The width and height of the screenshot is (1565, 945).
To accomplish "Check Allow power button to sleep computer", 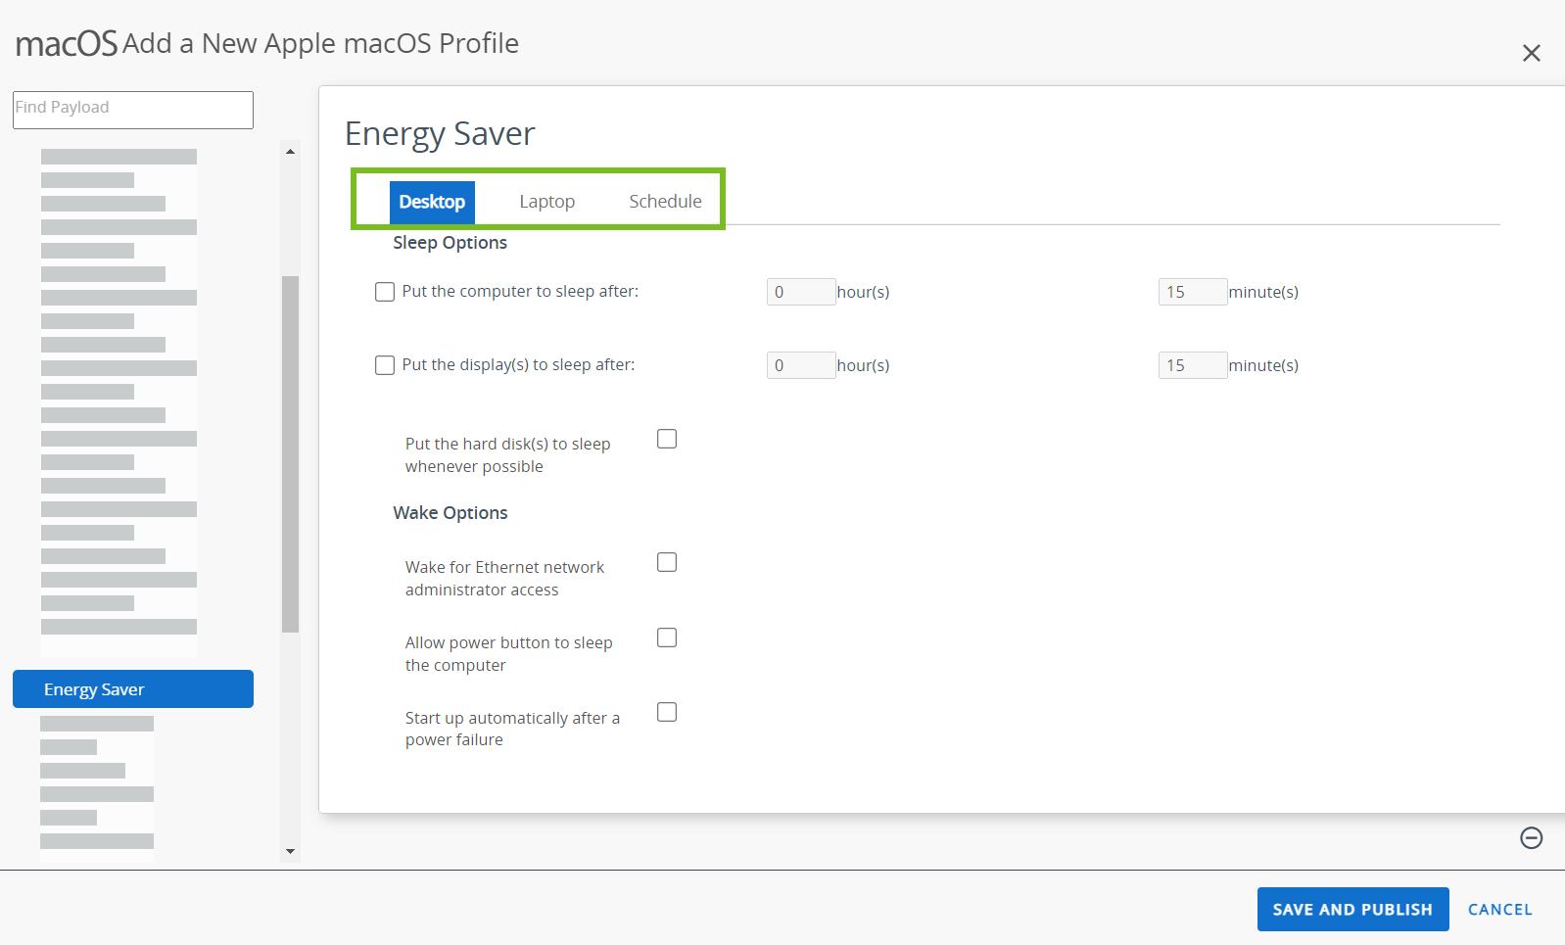I will pos(667,638).
